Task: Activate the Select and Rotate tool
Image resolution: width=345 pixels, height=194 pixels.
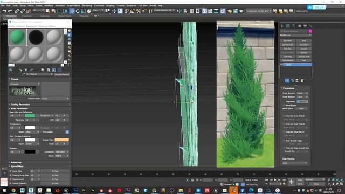Action: 78,11
